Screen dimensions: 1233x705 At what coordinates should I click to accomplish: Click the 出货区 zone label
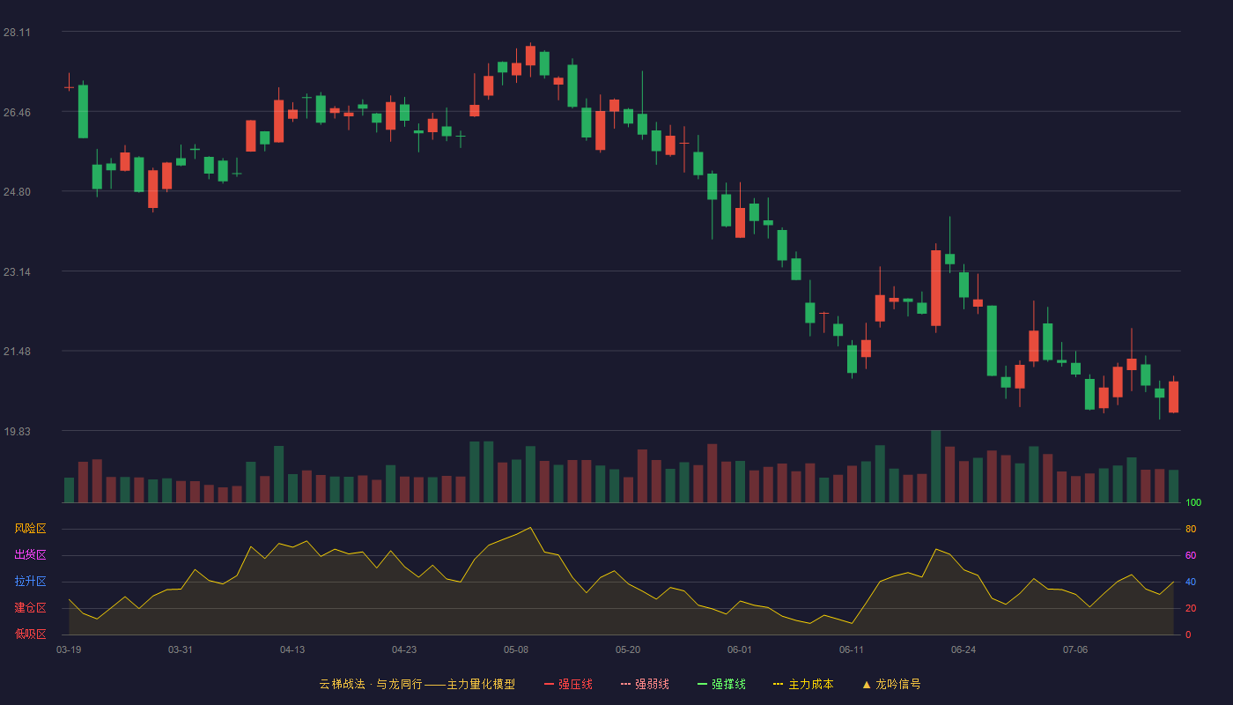30,555
